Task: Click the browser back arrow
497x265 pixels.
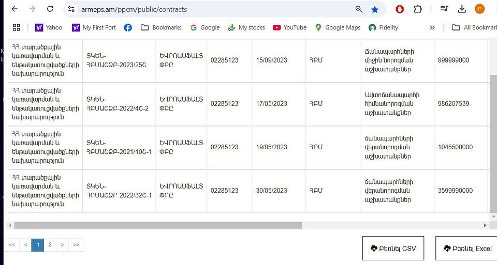Action: pos(14,9)
